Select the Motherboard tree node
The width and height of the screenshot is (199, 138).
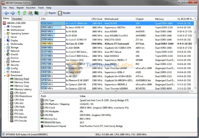(x=17, y=30)
